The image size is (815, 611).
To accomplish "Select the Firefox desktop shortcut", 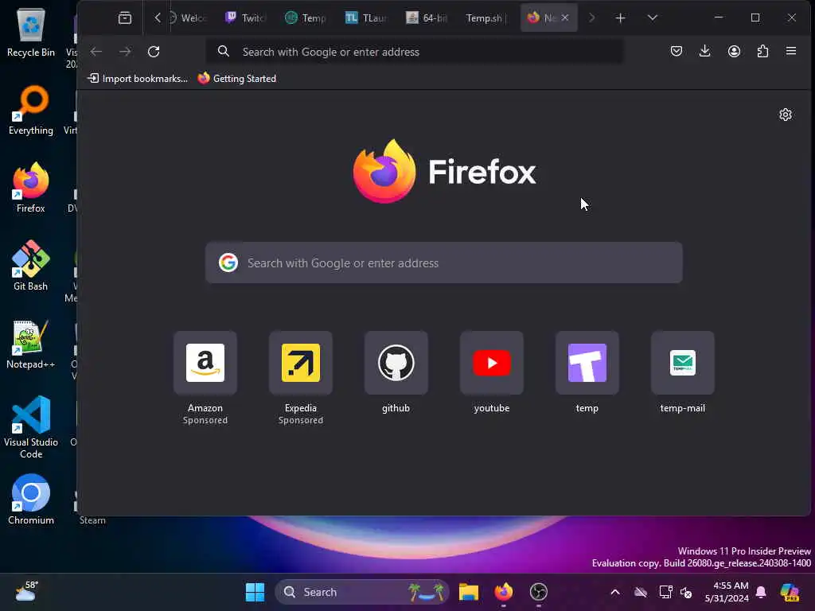I will tap(31, 188).
